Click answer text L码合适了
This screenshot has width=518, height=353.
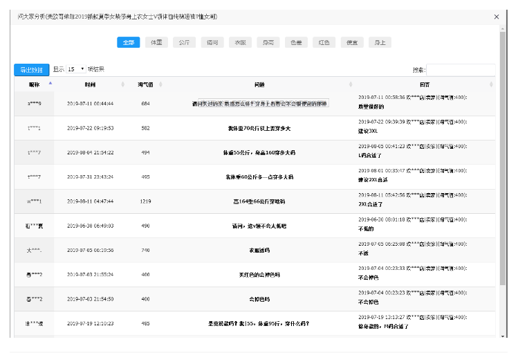pos(370,155)
